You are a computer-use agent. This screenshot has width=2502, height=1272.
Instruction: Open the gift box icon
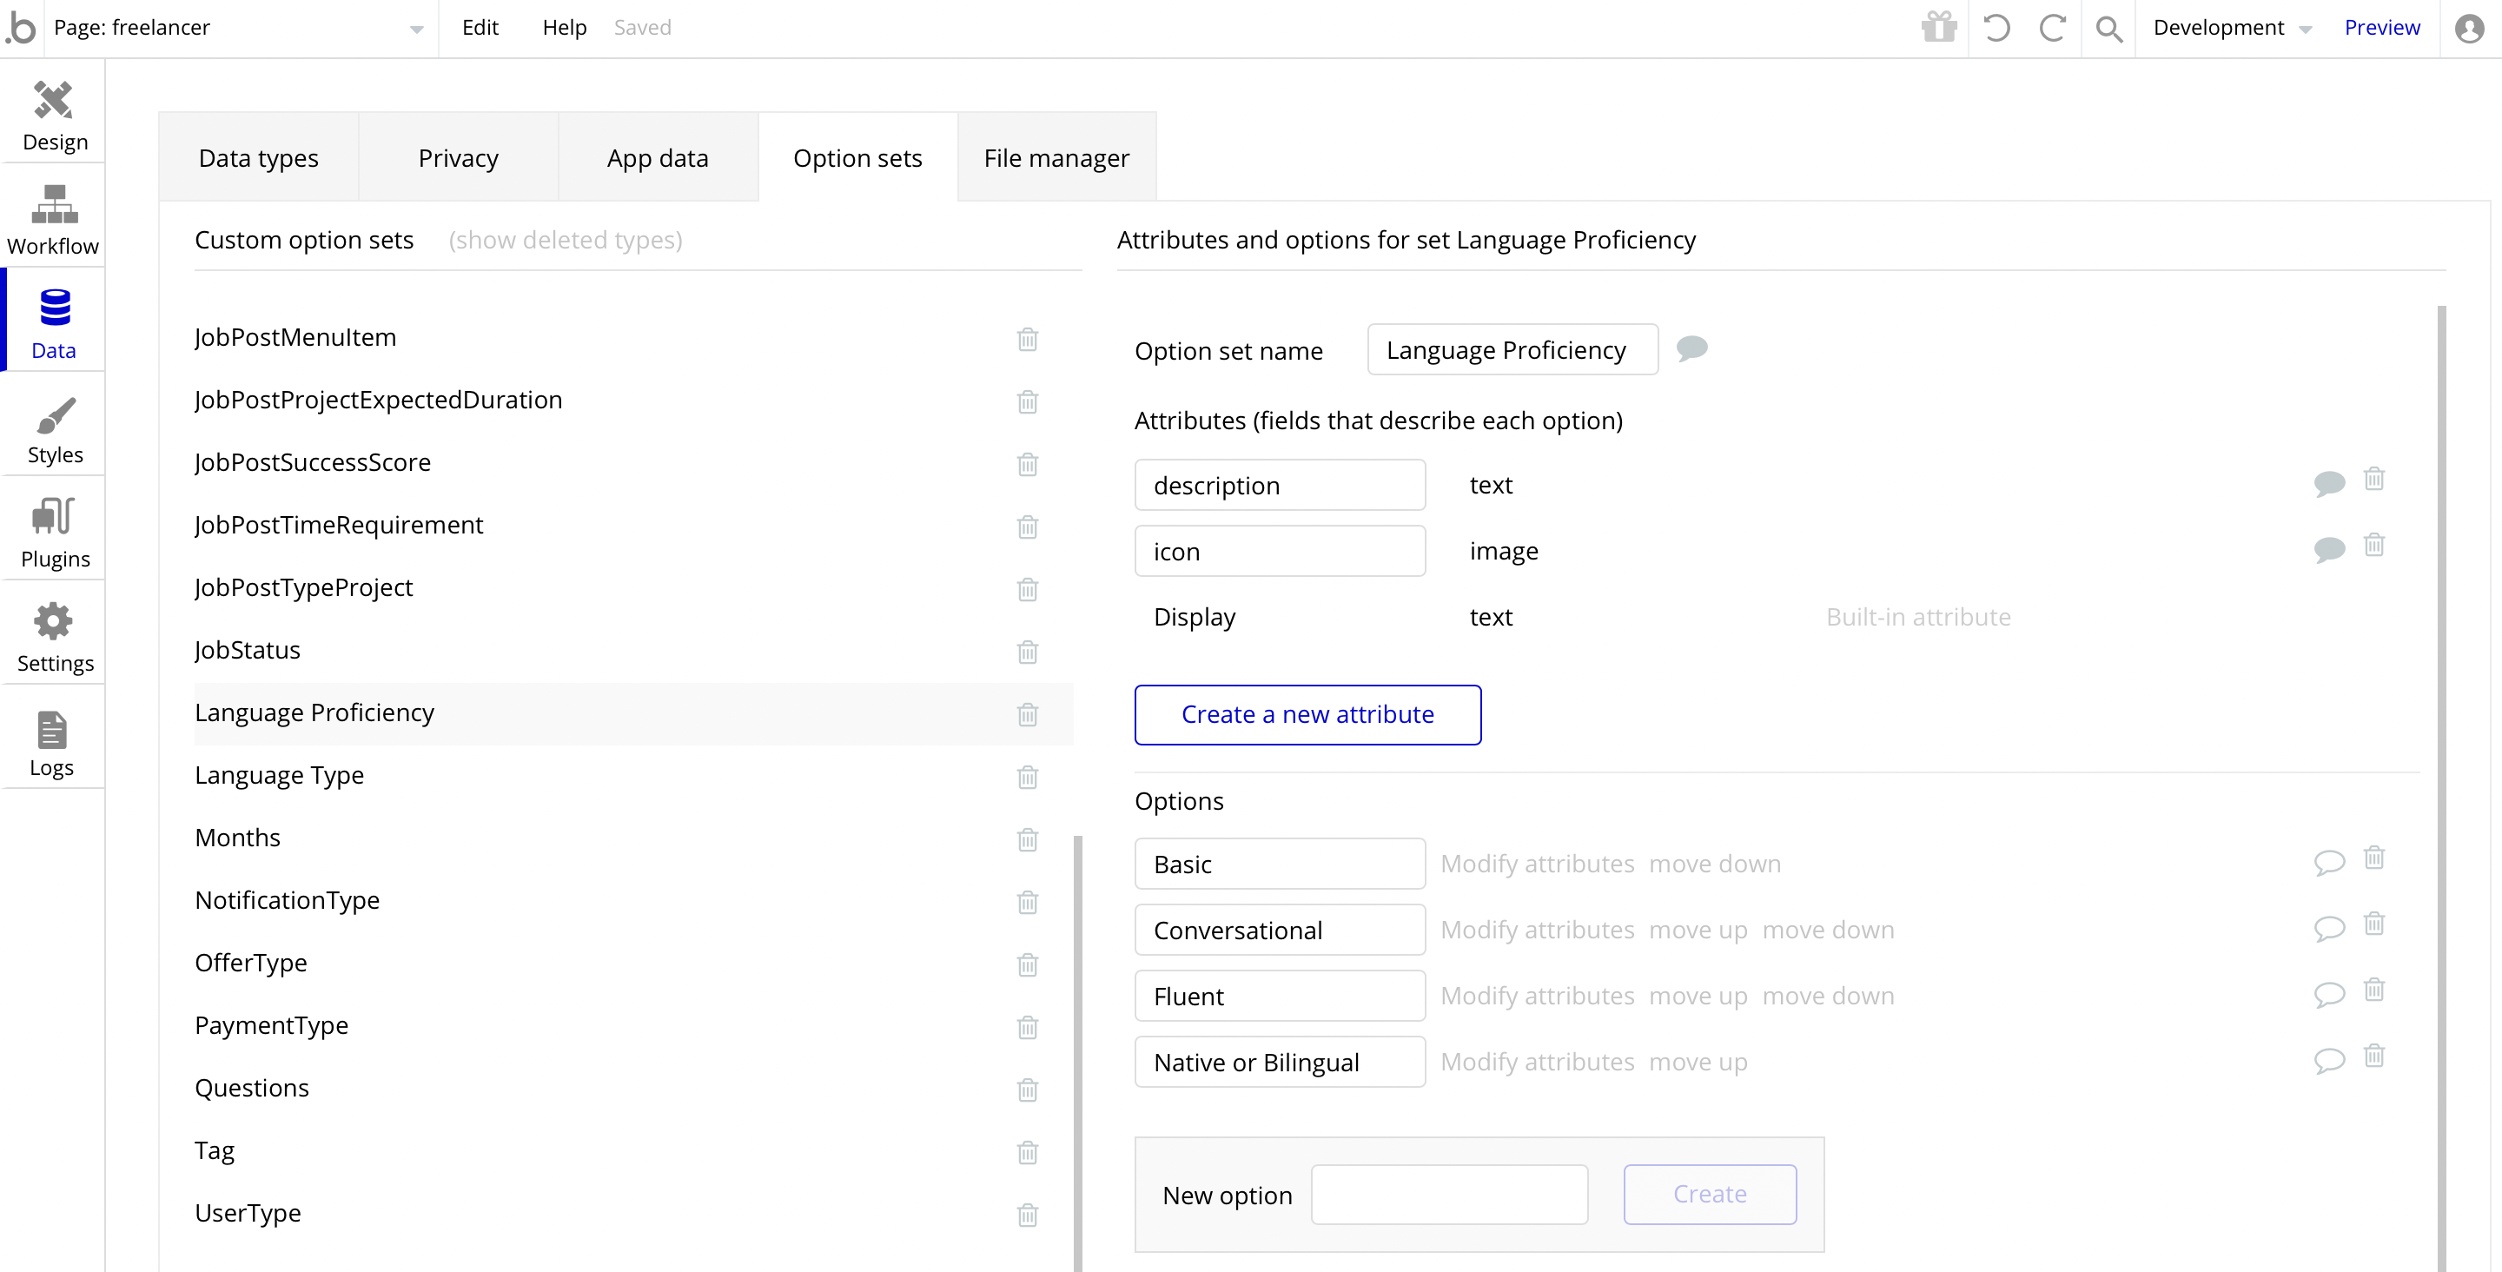[x=1939, y=27]
